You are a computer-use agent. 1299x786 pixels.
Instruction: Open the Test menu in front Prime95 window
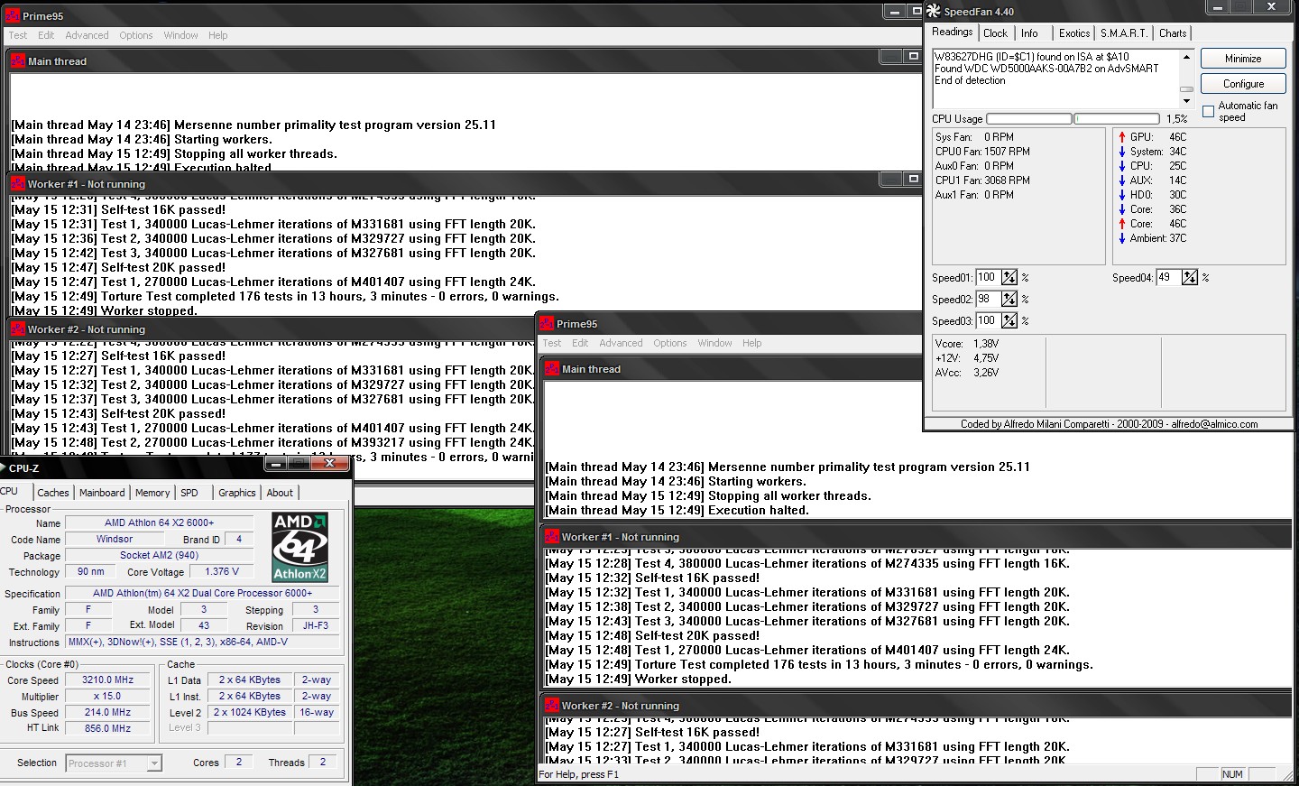pos(552,343)
